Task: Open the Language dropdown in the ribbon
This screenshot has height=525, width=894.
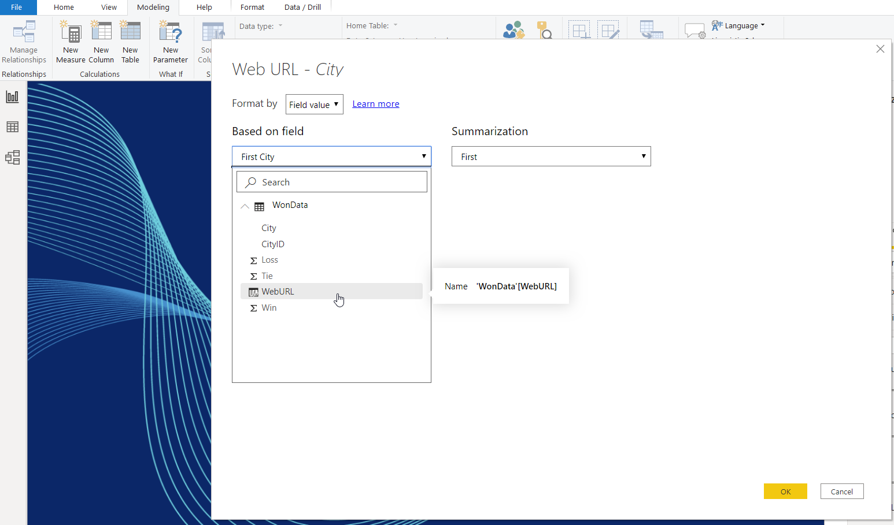Action: (x=738, y=25)
